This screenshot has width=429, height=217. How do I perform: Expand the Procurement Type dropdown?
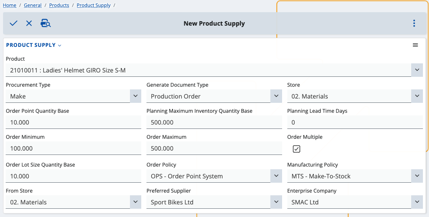click(x=136, y=96)
